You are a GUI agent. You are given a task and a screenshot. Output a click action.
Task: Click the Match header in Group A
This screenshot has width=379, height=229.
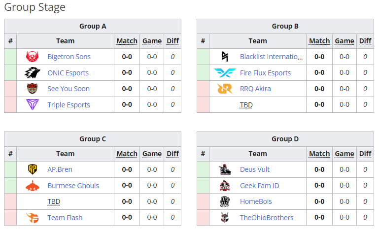point(127,41)
